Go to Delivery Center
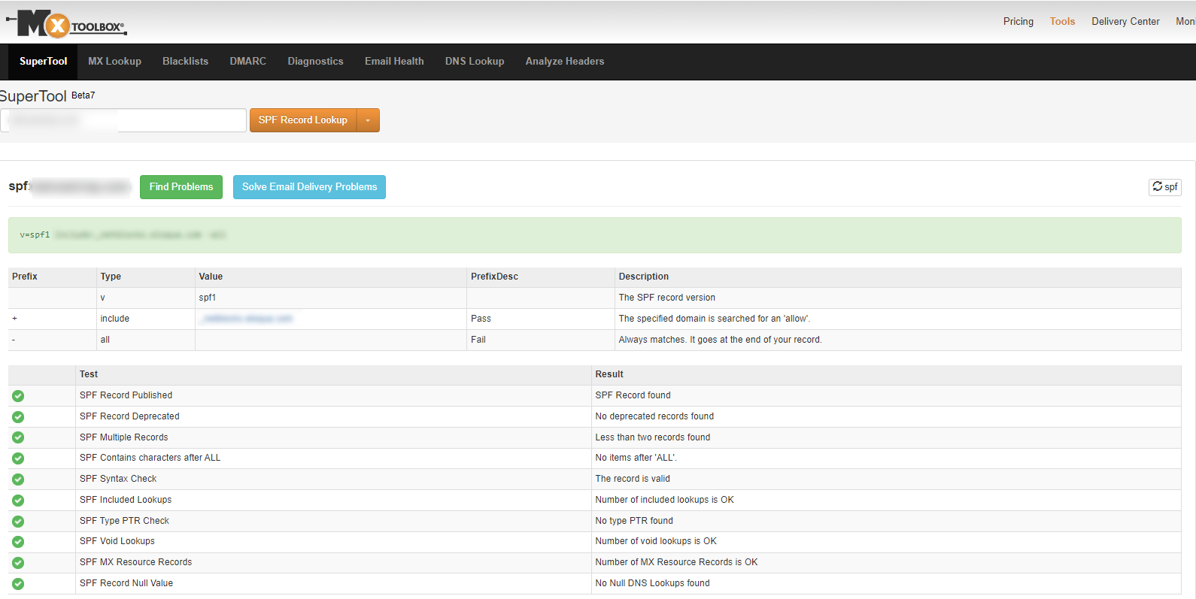 (1125, 22)
